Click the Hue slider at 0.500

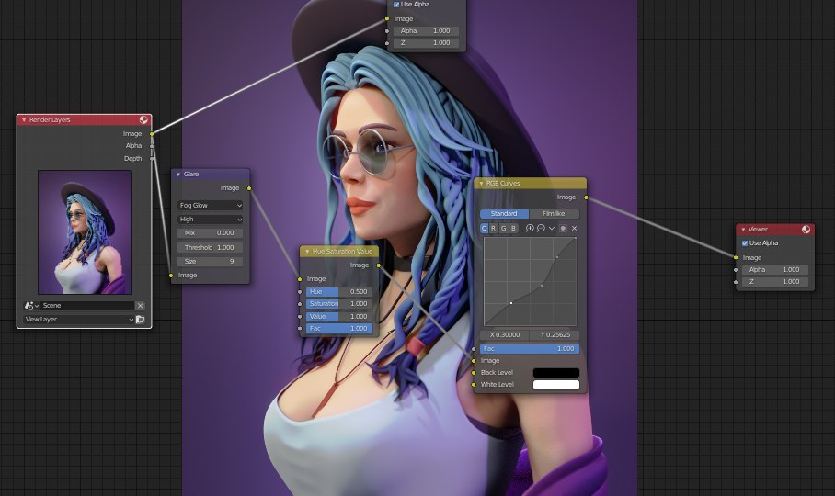click(x=338, y=292)
